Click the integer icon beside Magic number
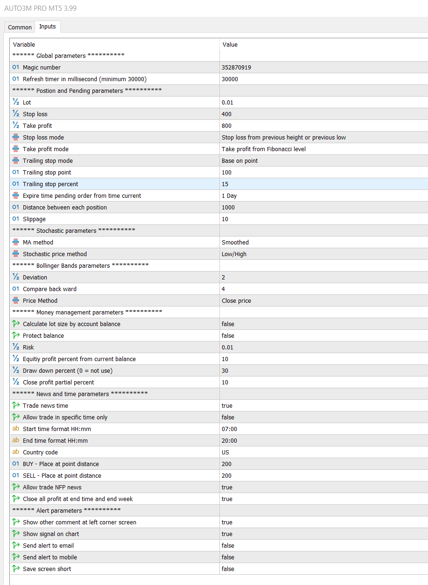Image resolution: width=428 pixels, height=585 pixels. coord(16,67)
